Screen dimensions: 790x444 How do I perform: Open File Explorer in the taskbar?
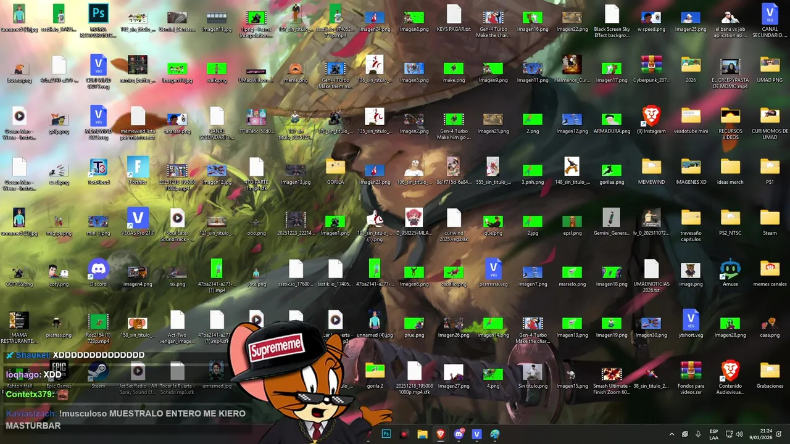(422, 434)
